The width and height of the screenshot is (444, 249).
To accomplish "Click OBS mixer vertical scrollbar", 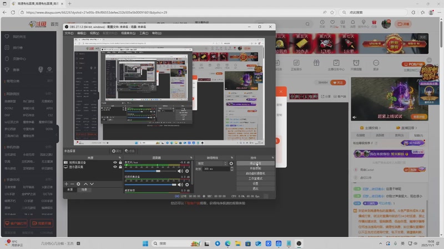I will tap(192, 172).
